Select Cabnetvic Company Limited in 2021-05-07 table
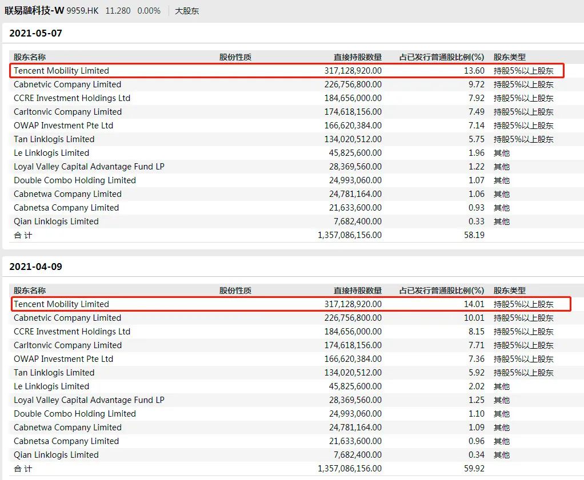584x480 pixels. pos(67,84)
